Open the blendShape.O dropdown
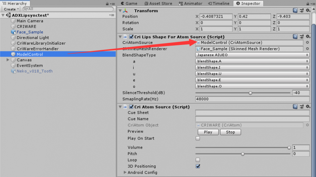The height and width of the screenshot is (177, 316). tap(252, 86)
